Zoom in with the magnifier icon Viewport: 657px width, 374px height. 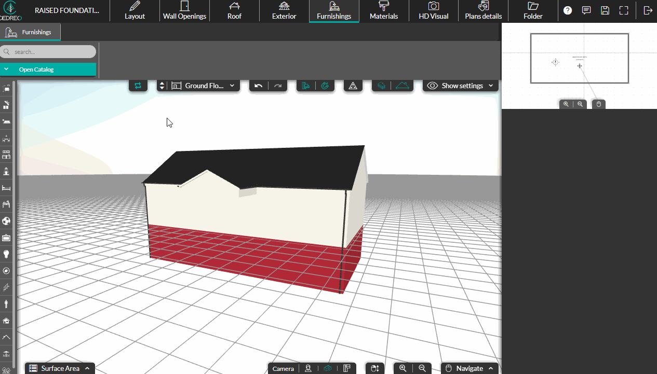pyautogui.click(x=403, y=368)
